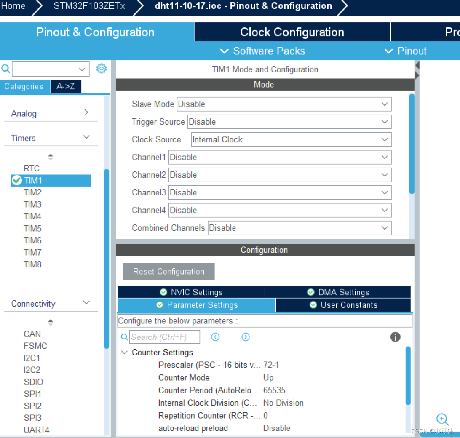Screen dimensions: 460x438
Task: Click the Prescaler value 72-1
Action: pyautogui.click(x=271, y=365)
